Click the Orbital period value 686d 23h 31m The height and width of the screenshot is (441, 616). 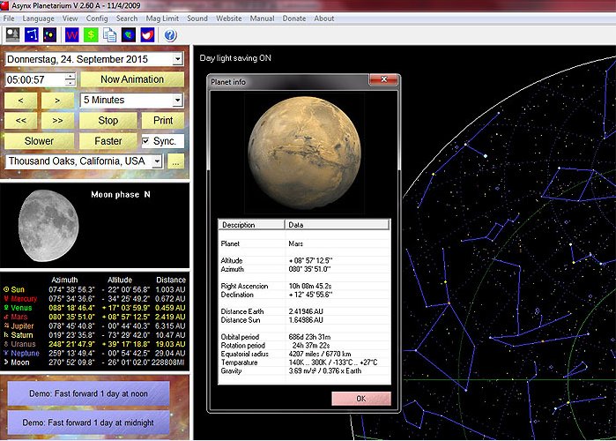point(309,337)
